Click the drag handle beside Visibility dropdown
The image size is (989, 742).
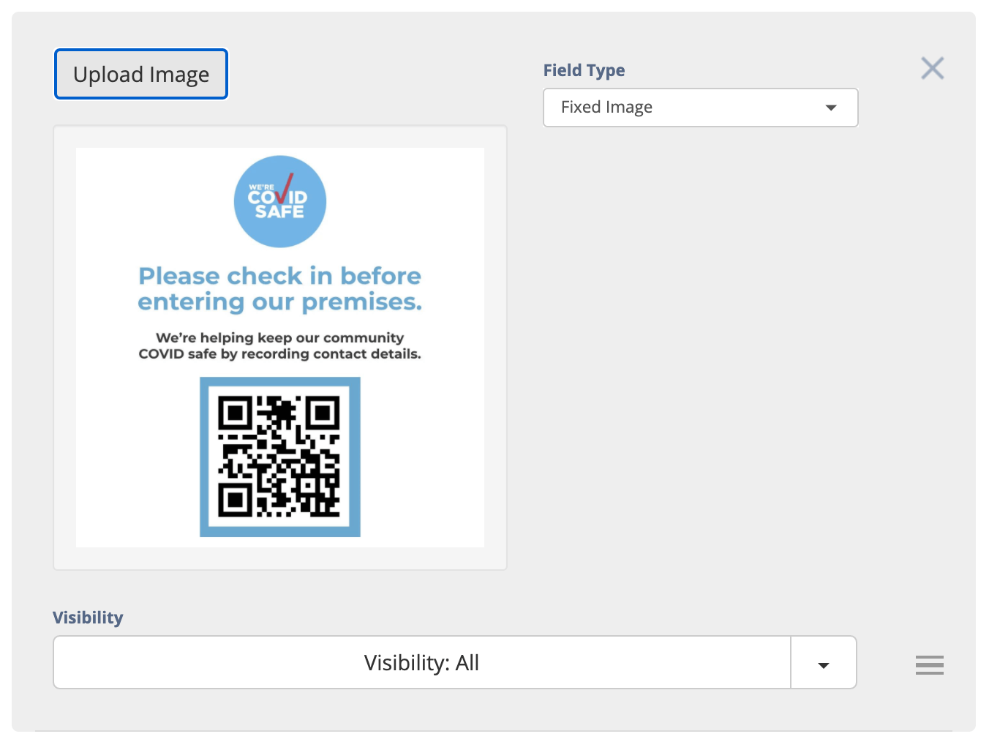[929, 664]
